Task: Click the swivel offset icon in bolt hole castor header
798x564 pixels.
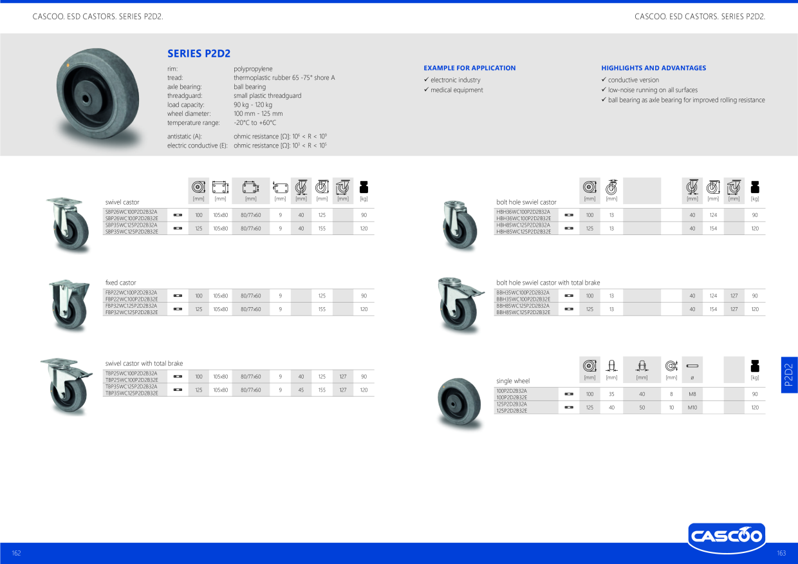Action: pos(692,187)
